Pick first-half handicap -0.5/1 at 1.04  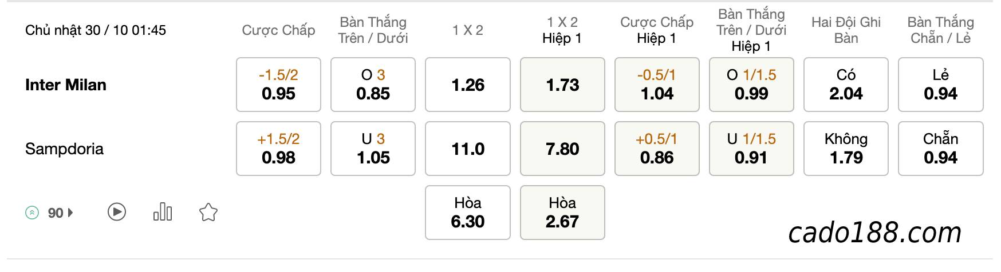click(657, 85)
